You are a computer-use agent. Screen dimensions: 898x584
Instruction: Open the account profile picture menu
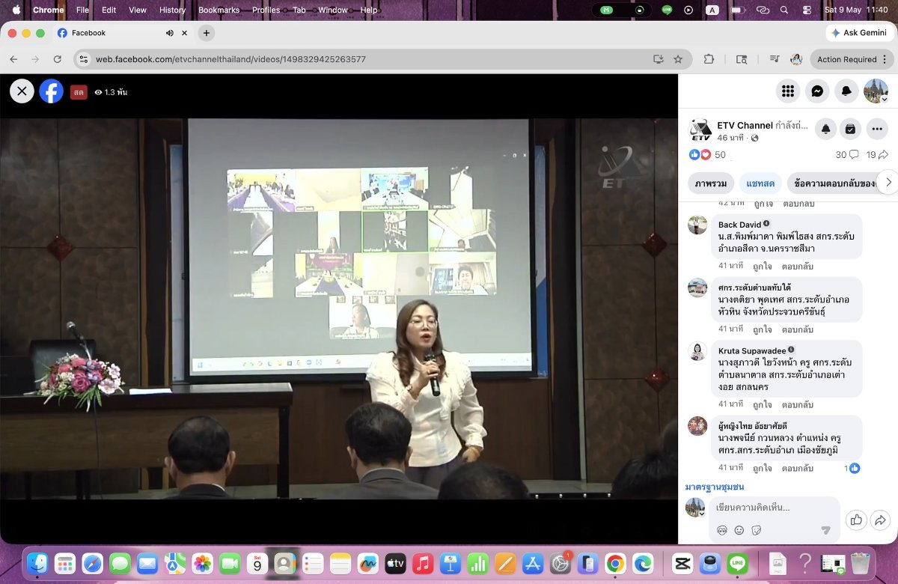(x=876, y=91)
